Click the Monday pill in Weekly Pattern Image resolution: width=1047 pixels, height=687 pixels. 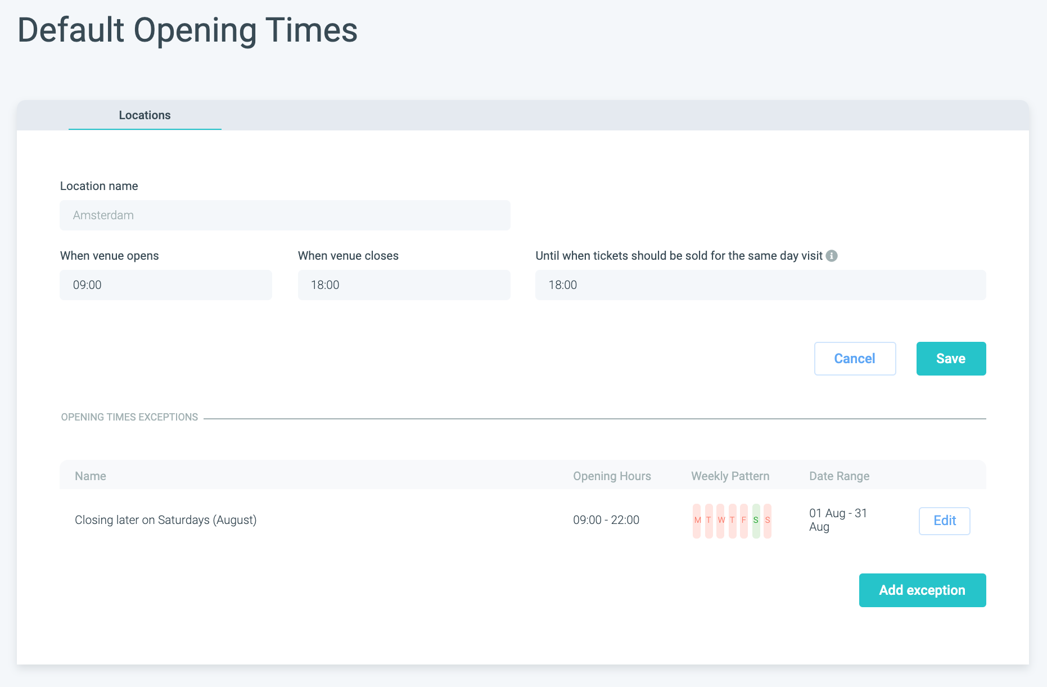(697, 521)
